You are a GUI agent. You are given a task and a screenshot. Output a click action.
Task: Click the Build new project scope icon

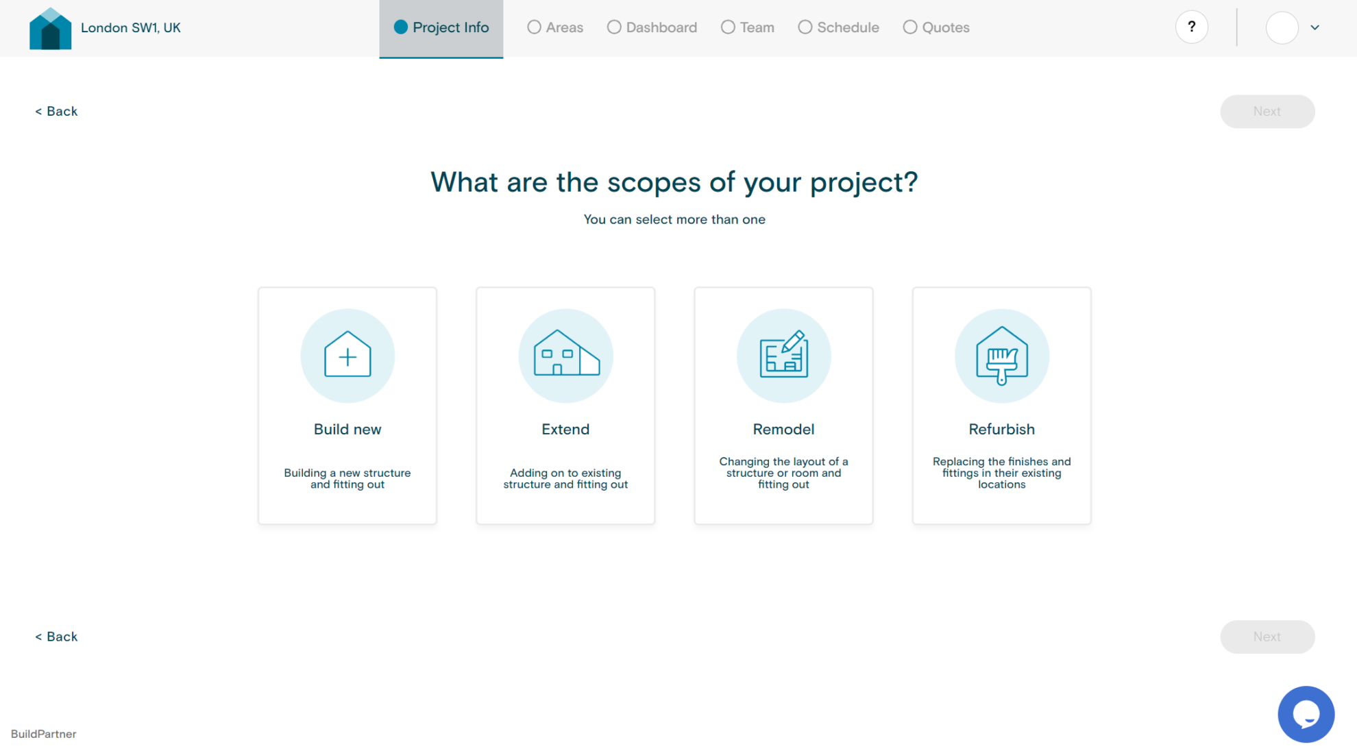tap(347, 356)
